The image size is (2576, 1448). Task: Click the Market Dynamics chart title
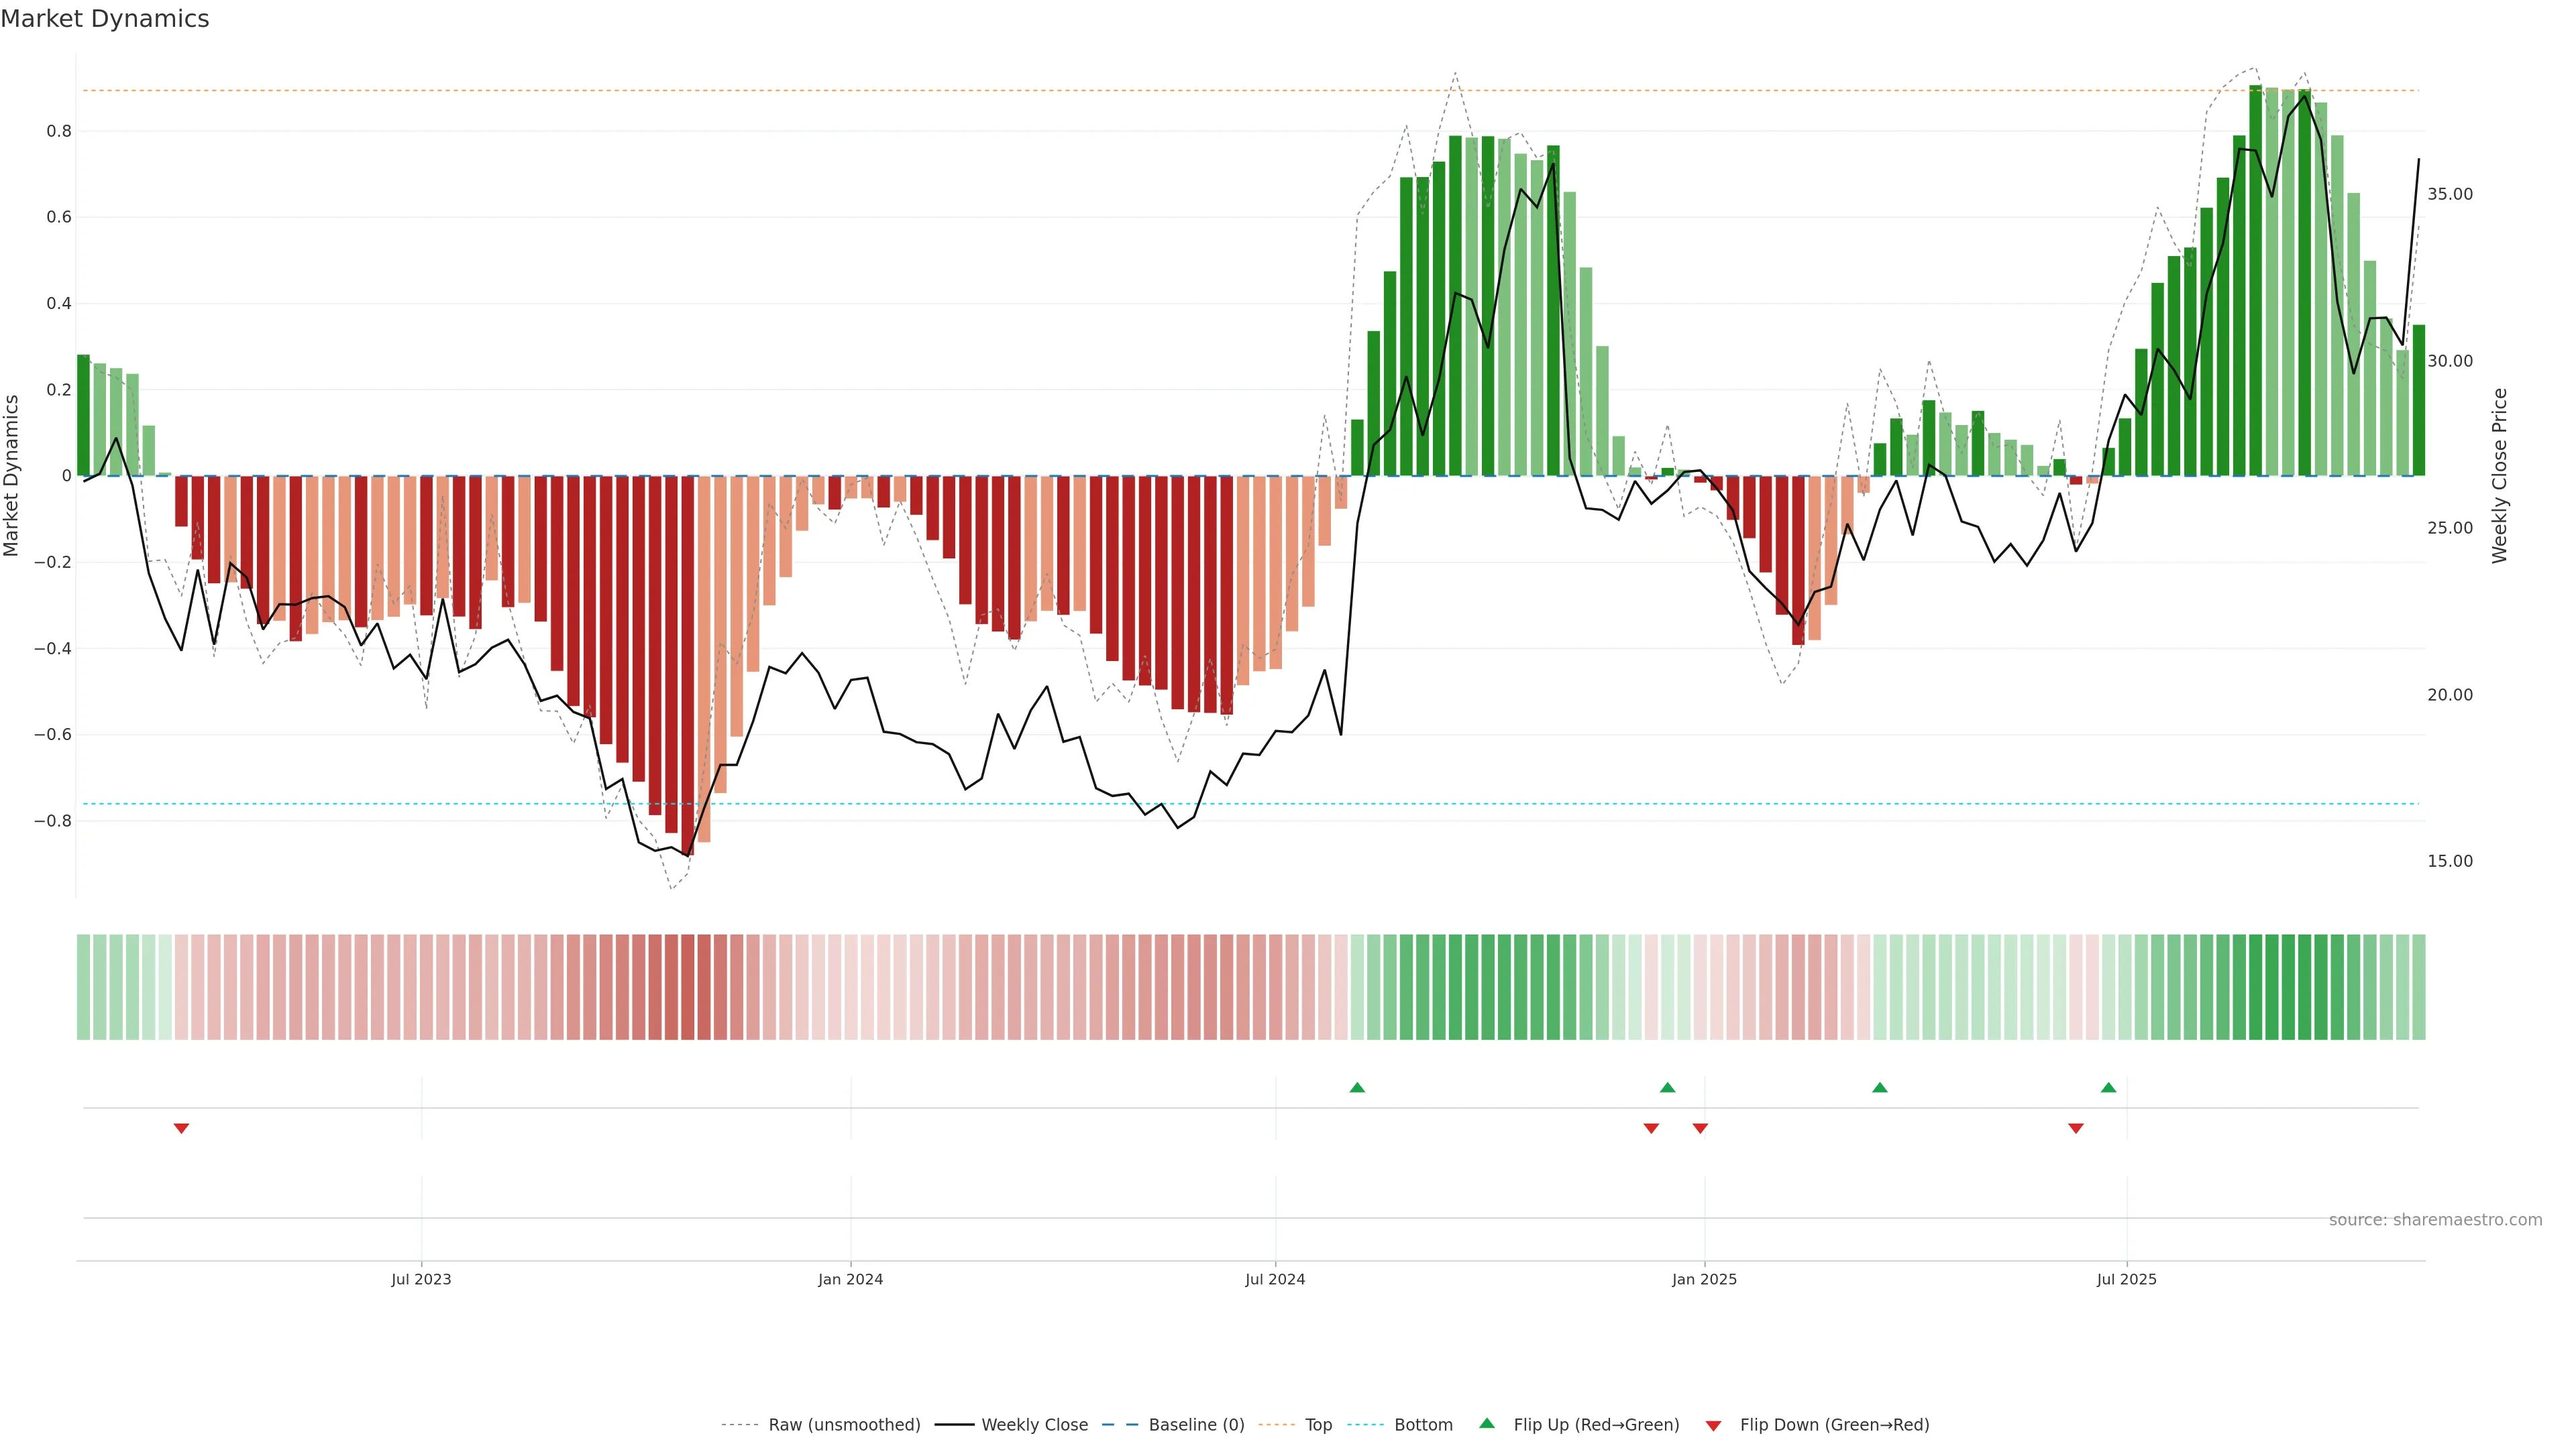pyautogui.click(x=105, y=19)
